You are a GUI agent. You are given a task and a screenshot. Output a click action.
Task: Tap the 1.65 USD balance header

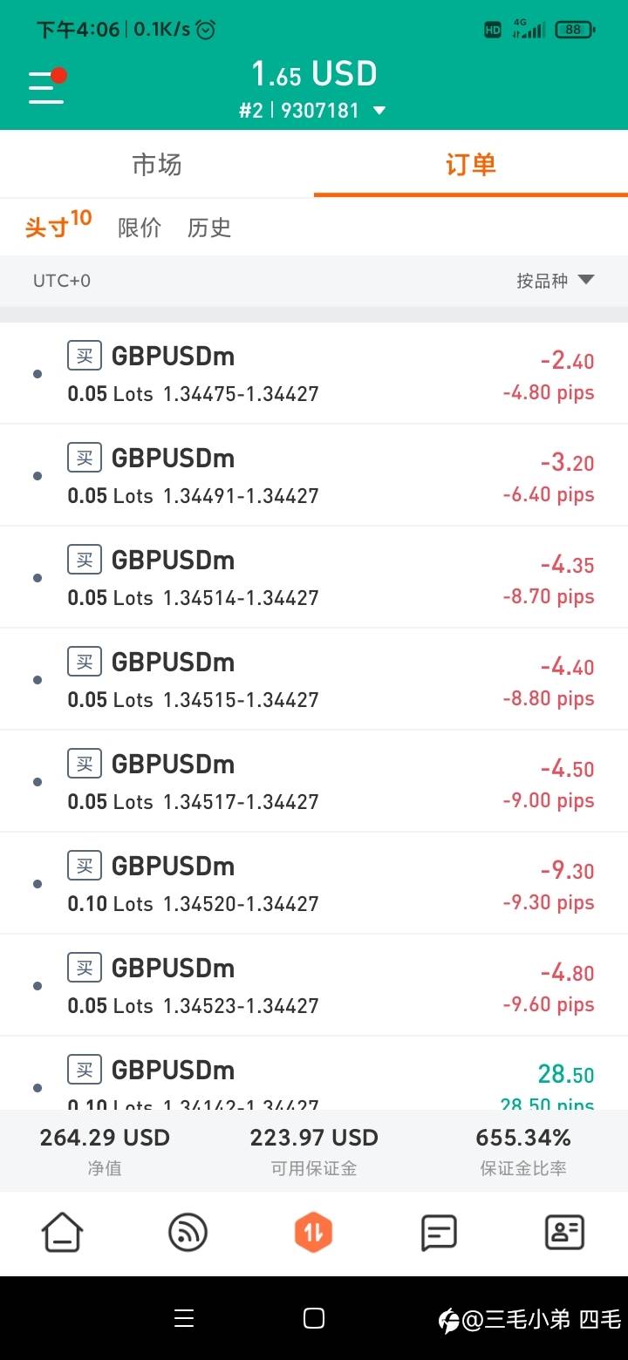click(314, 74)
